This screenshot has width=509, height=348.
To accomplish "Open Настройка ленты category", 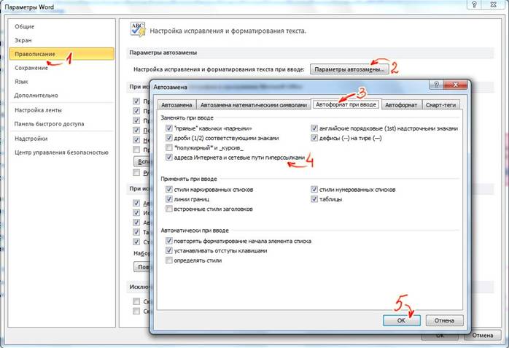I will tap(38, 110).
